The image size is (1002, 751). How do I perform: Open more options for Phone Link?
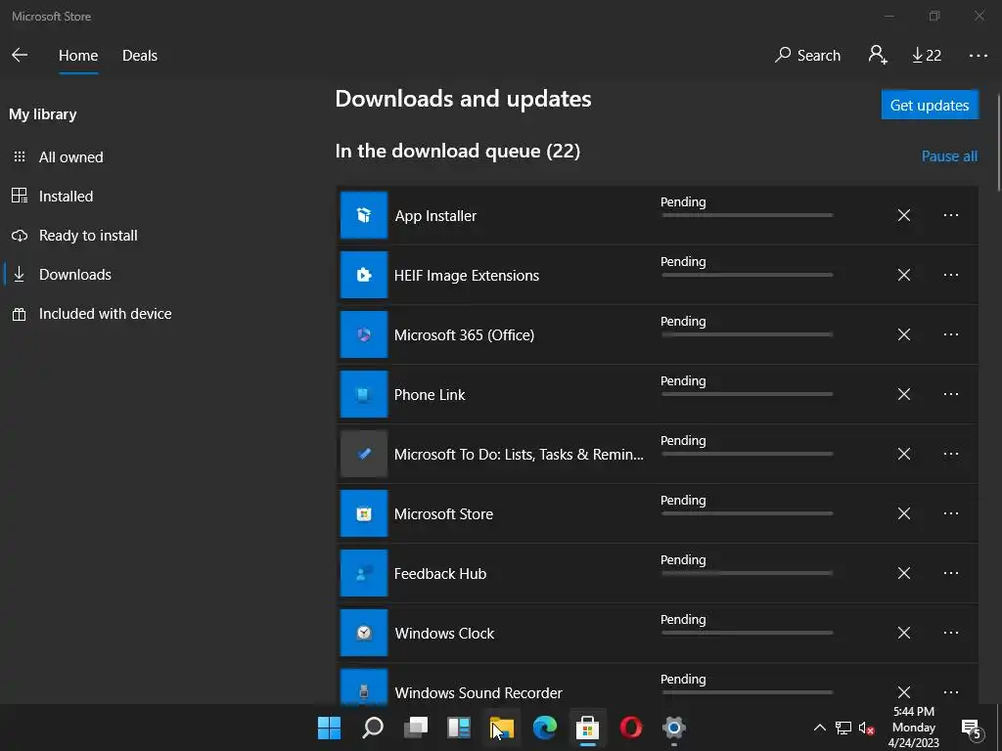coord(951,394)
